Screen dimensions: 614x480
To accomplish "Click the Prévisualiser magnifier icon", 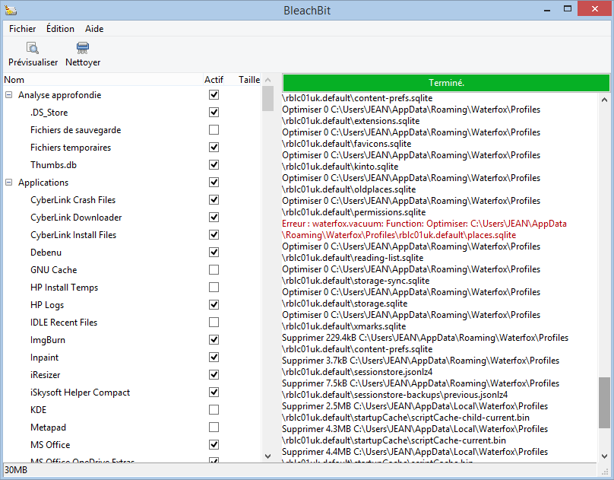I will tap(33, 48).
